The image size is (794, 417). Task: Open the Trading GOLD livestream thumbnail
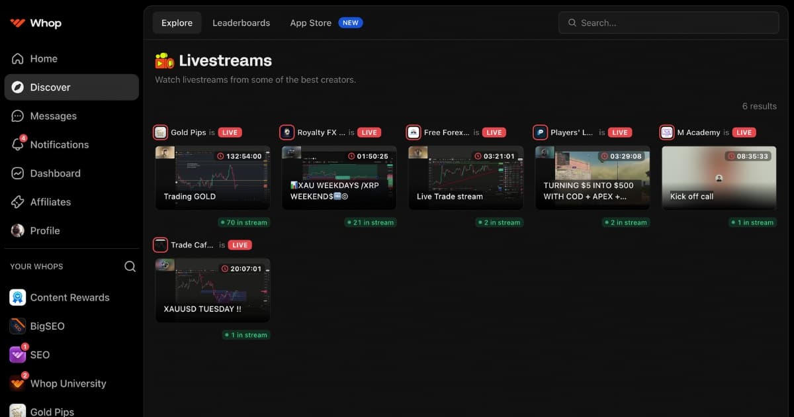click(x=212, y=177)
